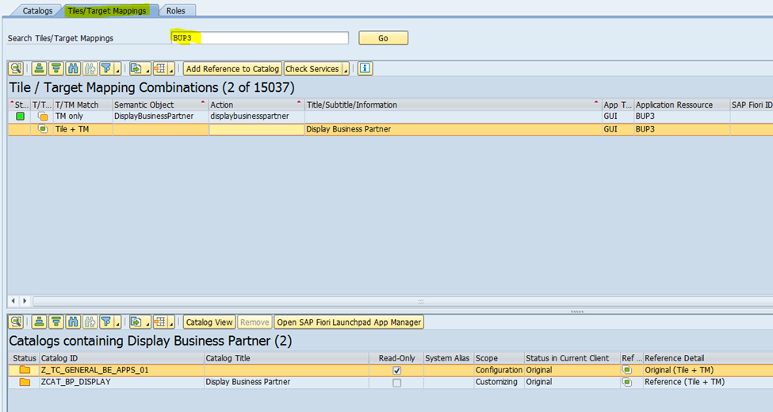Click Change Layout icon in upper toolbar
The width and height of the screenshot is (773, 412).
(160, 68)
